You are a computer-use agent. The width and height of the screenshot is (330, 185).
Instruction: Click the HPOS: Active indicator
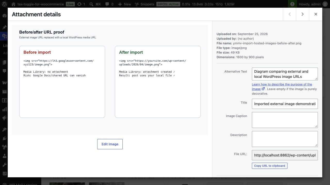[168, 4]
